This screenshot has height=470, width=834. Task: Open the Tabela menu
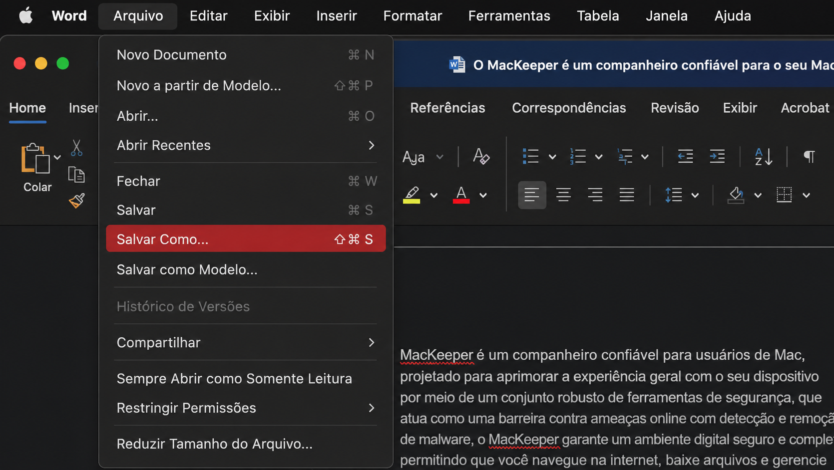[598, 16]
